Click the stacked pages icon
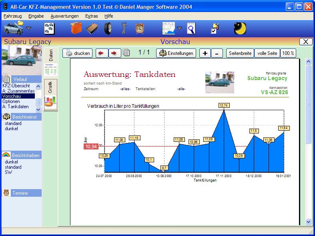 click(126, 52)
